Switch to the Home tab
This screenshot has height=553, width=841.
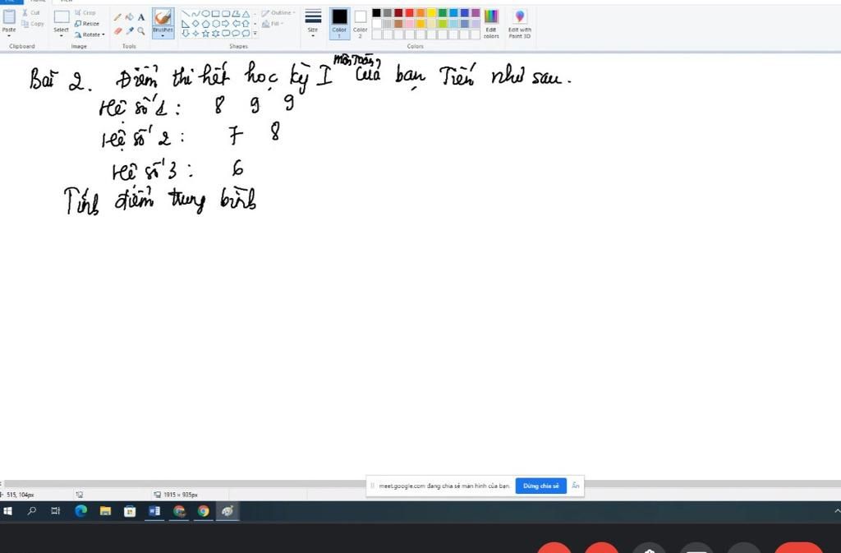38,2
